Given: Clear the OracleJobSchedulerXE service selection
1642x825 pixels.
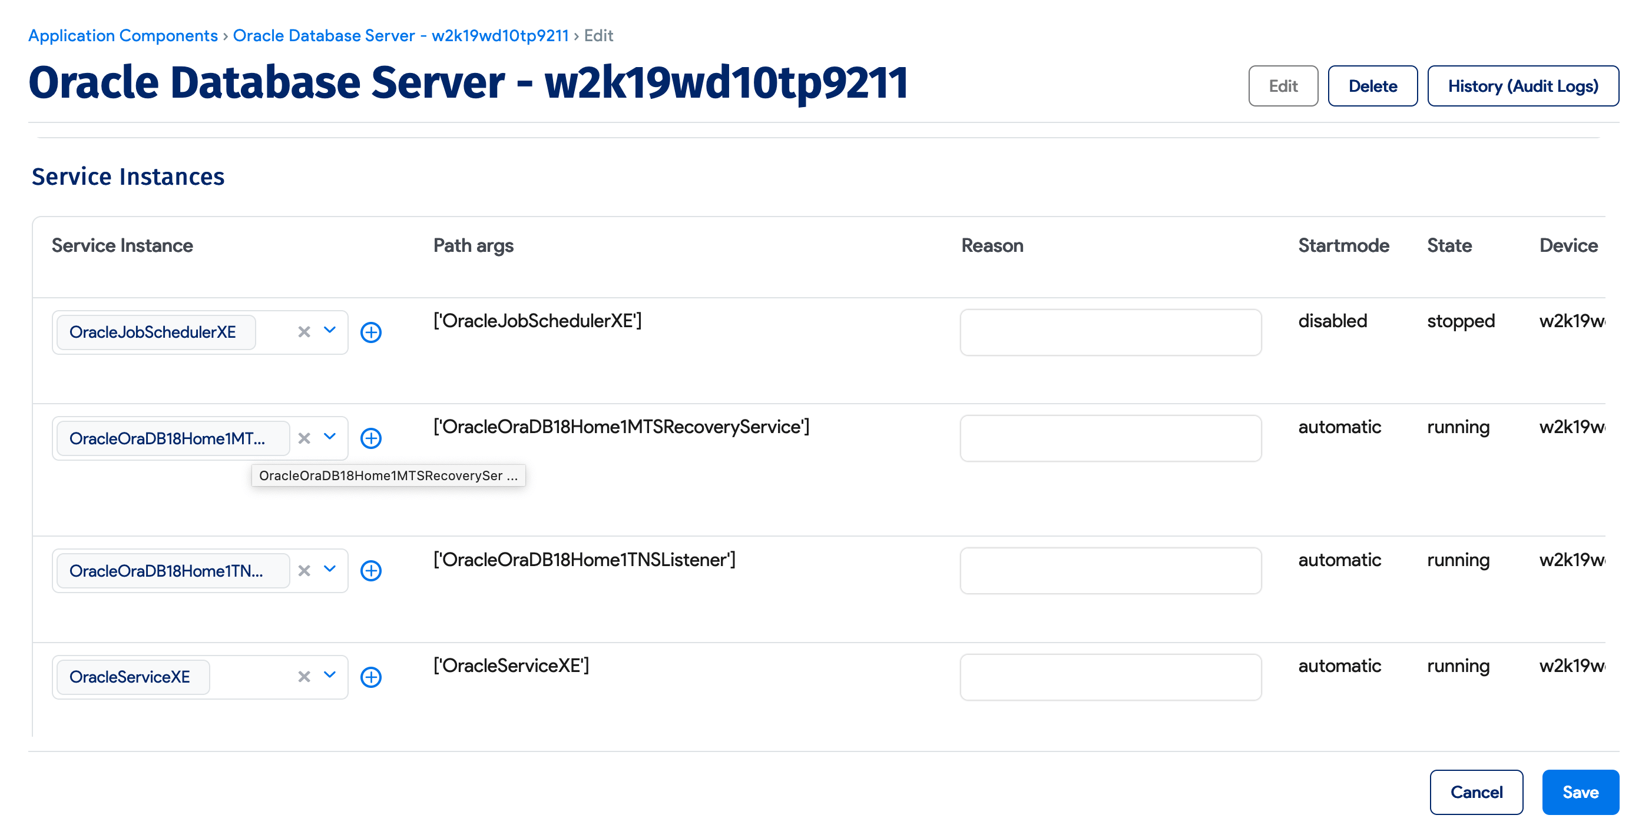Looking at the screenshot, I should click(x=304, y=332).
